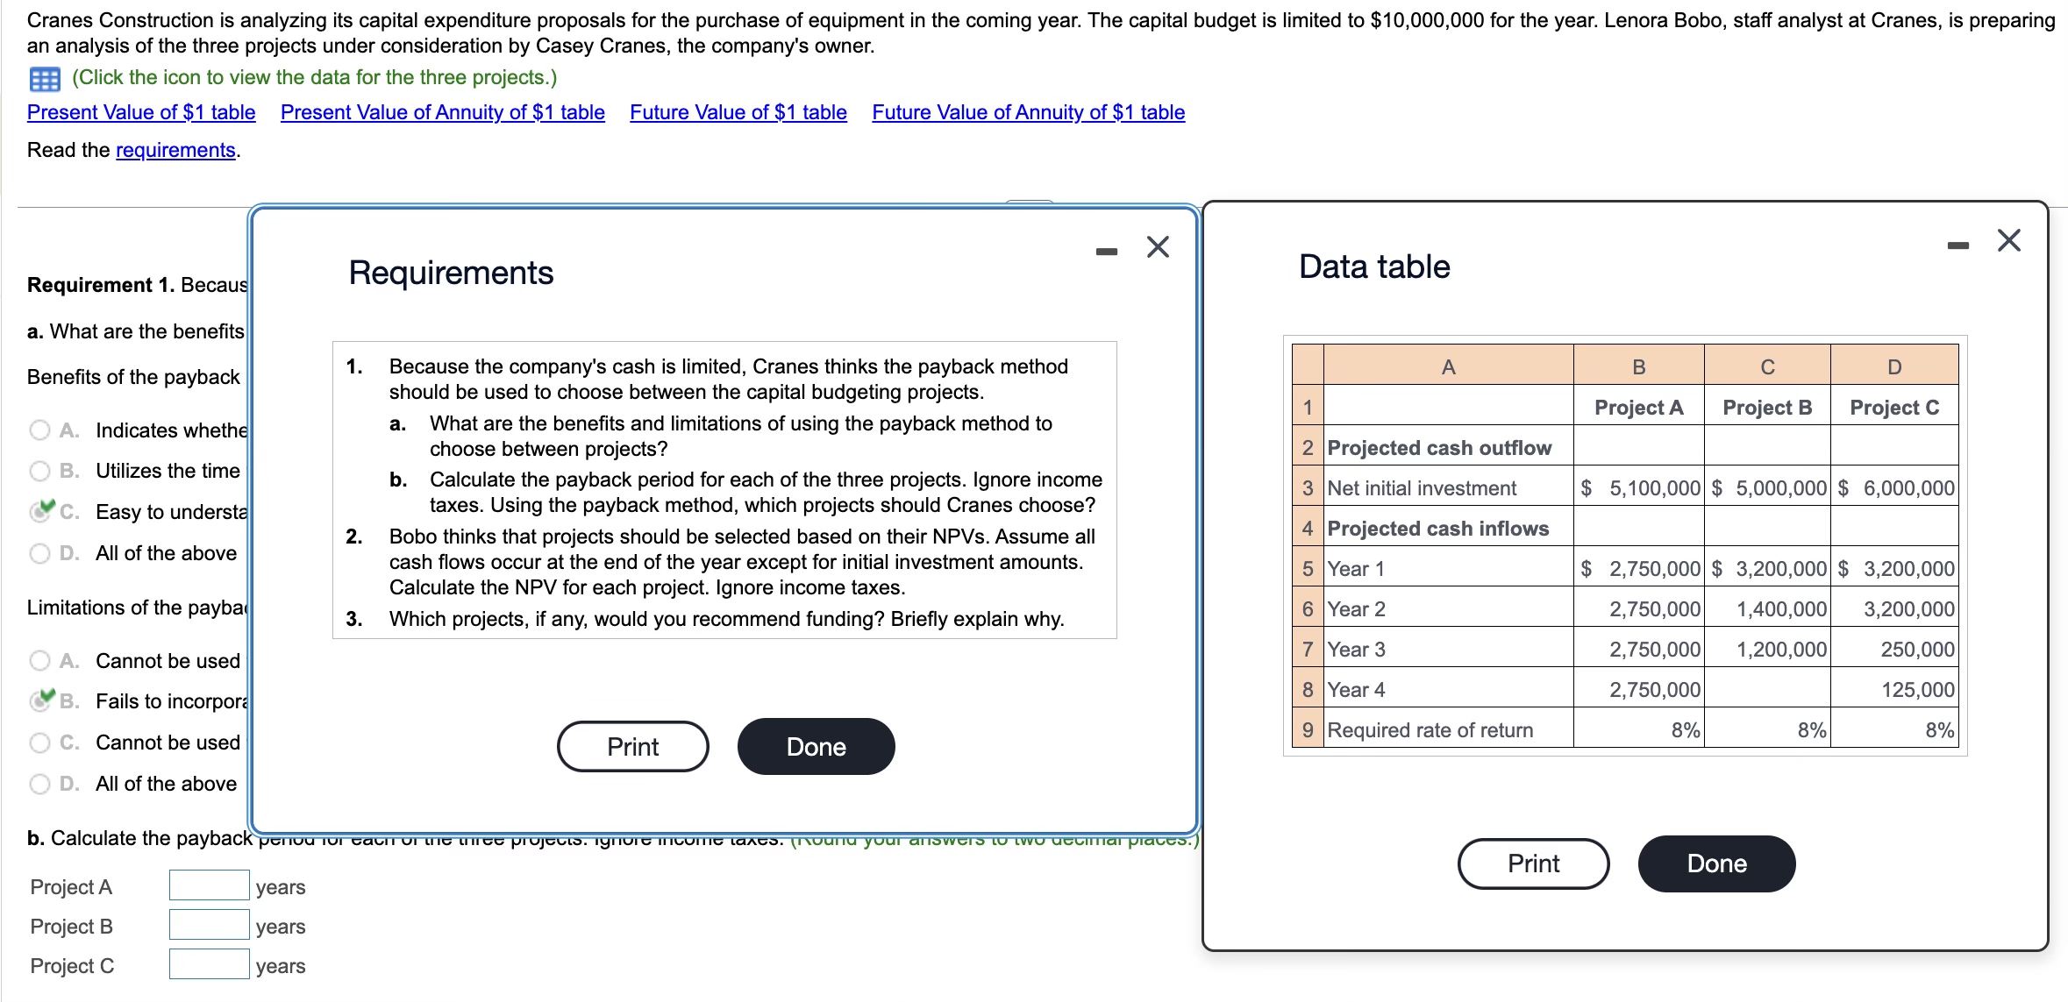Viewport: 2068px width, 1002px height.
Task: Select radio option A Indicates whether
Action: [x=39, y=429]
